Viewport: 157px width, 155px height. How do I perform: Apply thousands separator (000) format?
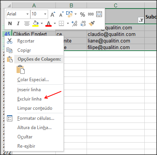91,14
